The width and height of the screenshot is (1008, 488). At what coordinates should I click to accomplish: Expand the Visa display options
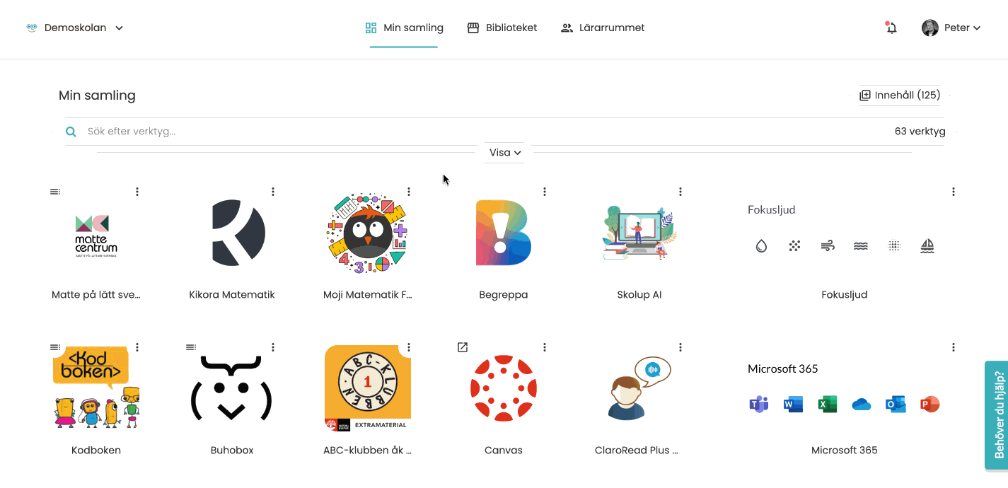504,153
